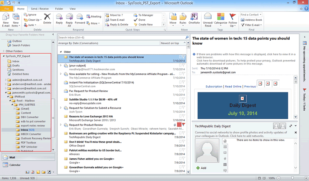Open the View tab
The height and width of the screenshot is (181, 309).
[72, 8]
